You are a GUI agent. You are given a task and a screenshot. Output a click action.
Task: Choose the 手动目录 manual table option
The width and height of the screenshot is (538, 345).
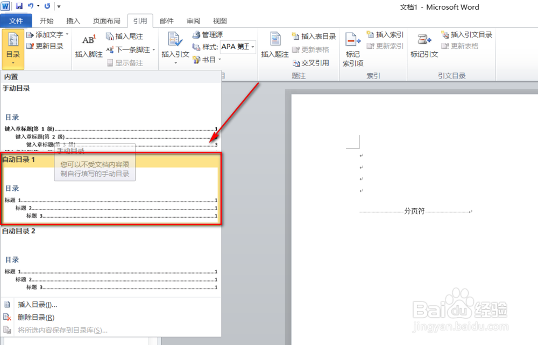pos(110,117)
